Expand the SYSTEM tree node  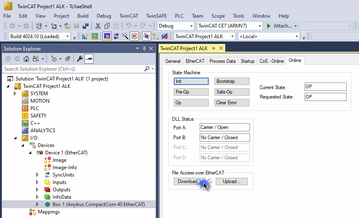(x=15, y=93)
